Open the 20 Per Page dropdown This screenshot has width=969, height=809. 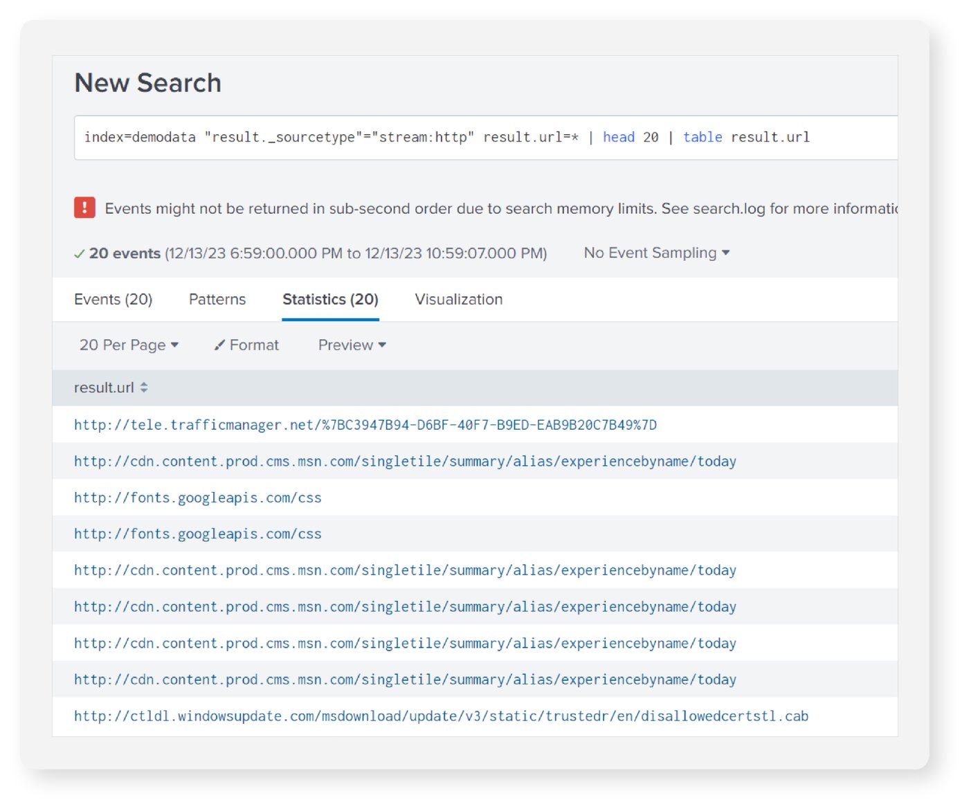[129, 345]
